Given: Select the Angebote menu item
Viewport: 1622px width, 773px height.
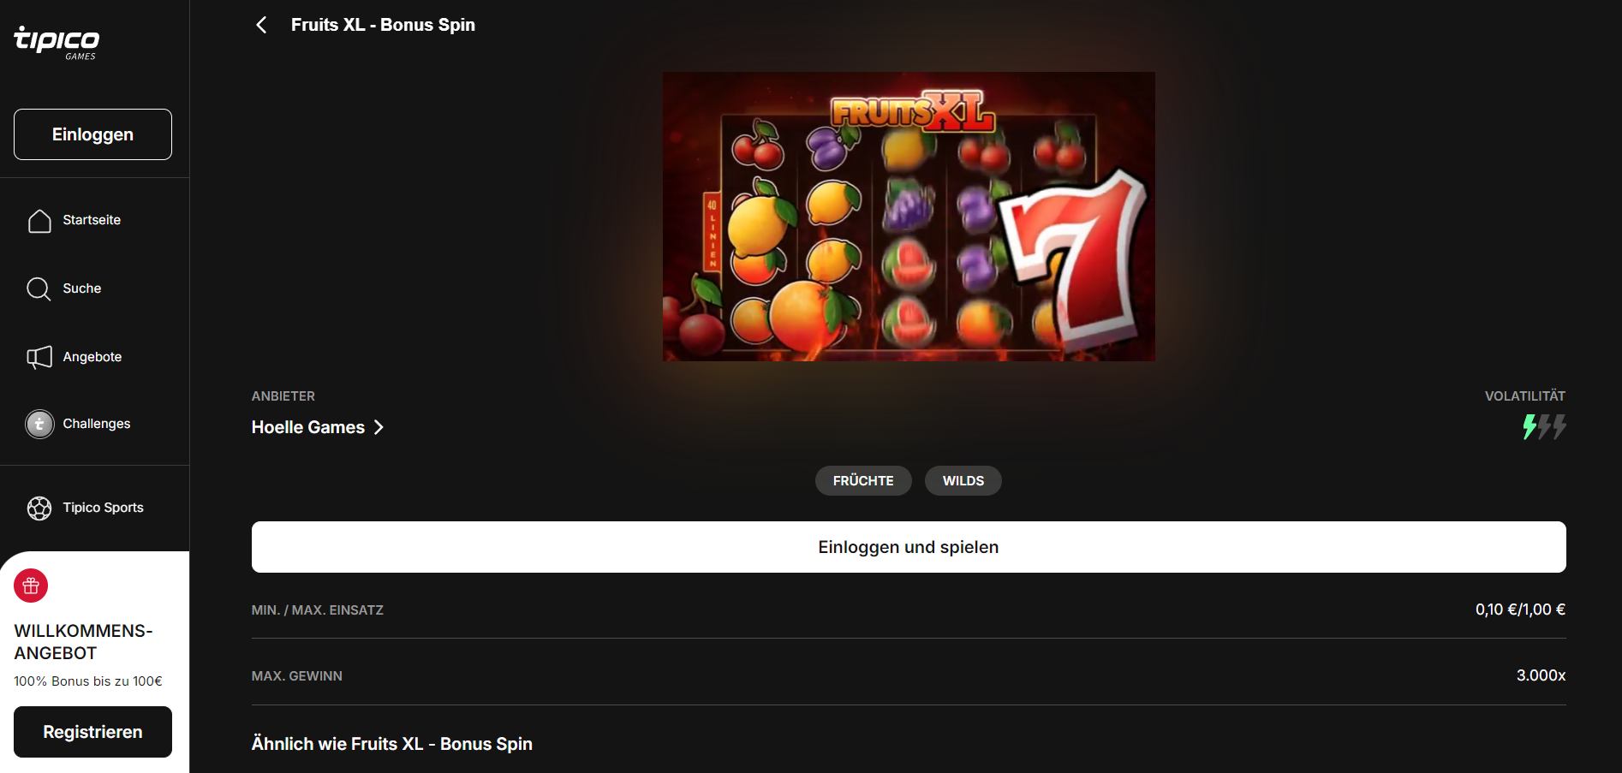Looking at the screenshot, I should 94,357.
